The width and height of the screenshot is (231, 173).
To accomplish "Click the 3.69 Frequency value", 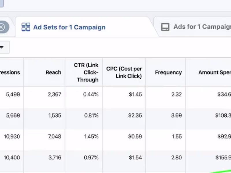I will pyautogui.click(x=176, y=115).
